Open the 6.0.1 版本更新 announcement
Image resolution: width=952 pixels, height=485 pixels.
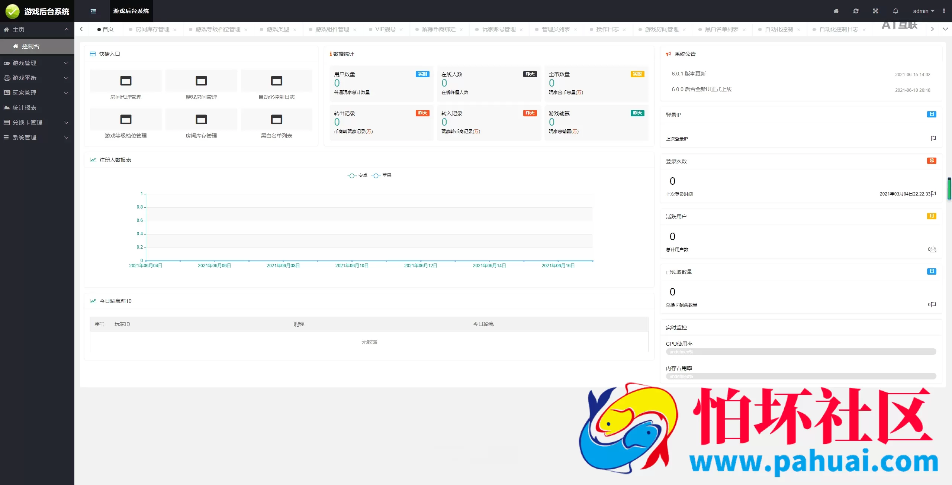pyautogui.click(x=689, y=74)
